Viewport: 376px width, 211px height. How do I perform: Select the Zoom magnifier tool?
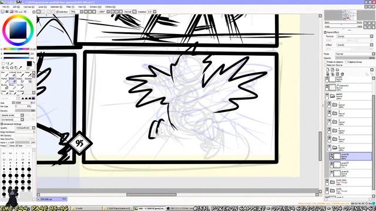click(x=8, y=68)
